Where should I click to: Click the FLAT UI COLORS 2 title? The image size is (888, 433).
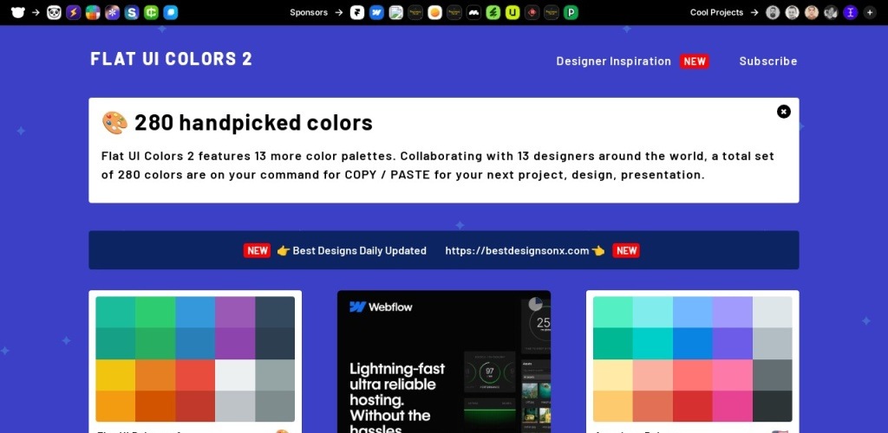pyautogui.click(x=172, y=59)
